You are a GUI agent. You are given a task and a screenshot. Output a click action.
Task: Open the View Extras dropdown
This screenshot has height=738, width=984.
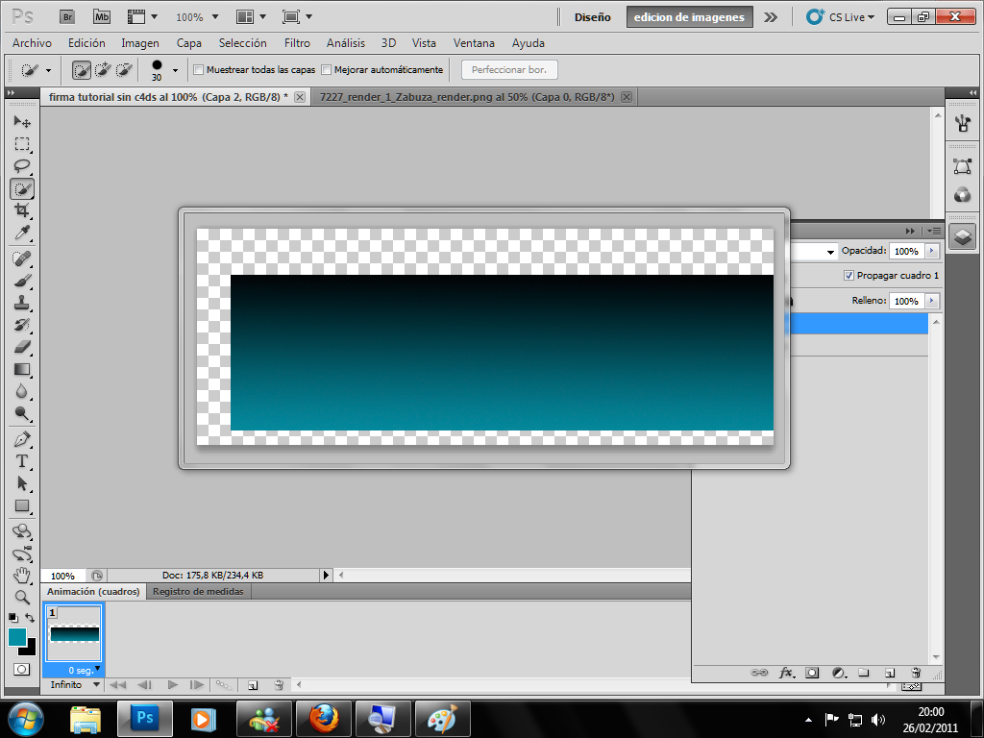click(142, 17)
